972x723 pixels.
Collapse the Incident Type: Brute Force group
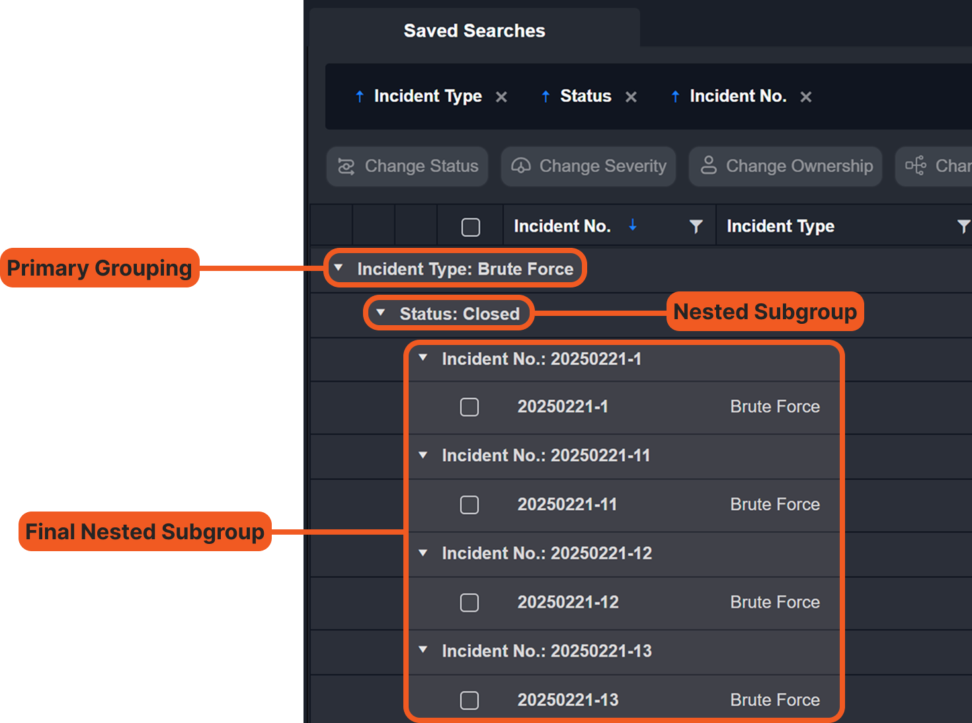pyautogui.click(x=339, y=268)
